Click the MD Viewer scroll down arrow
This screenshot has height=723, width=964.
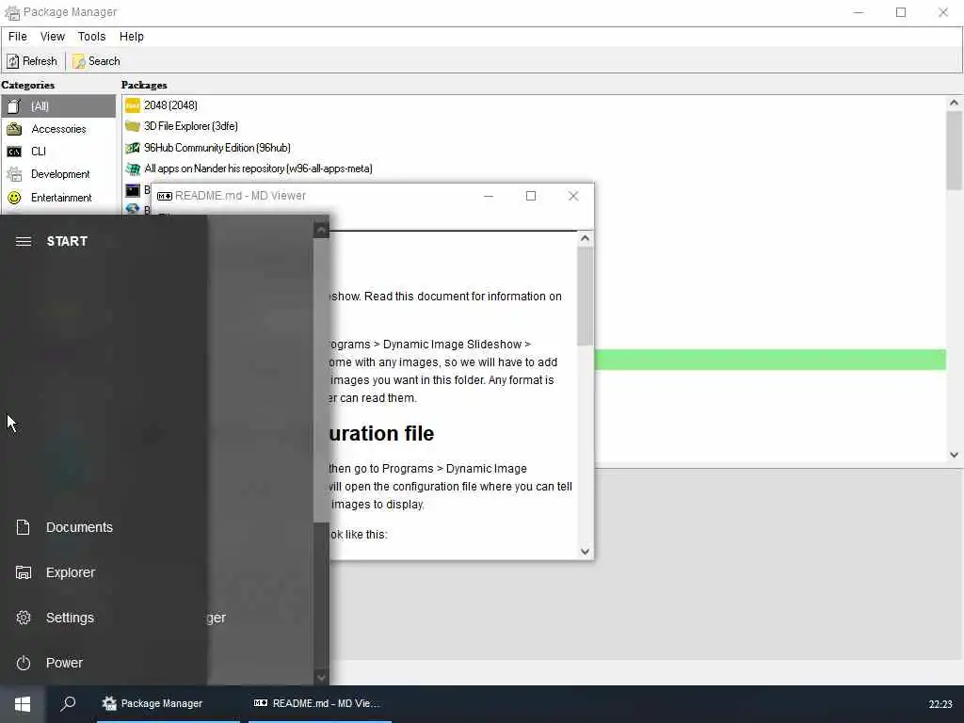pos(586,552)
